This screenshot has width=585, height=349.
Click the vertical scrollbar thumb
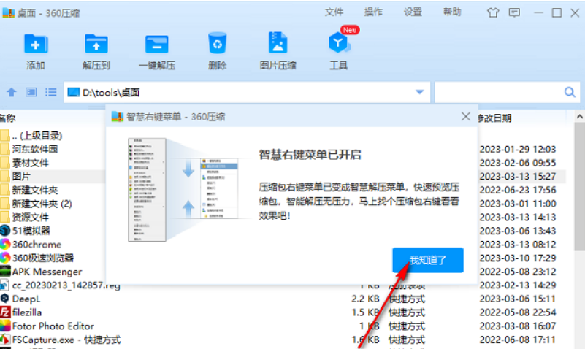pos(579,186)
